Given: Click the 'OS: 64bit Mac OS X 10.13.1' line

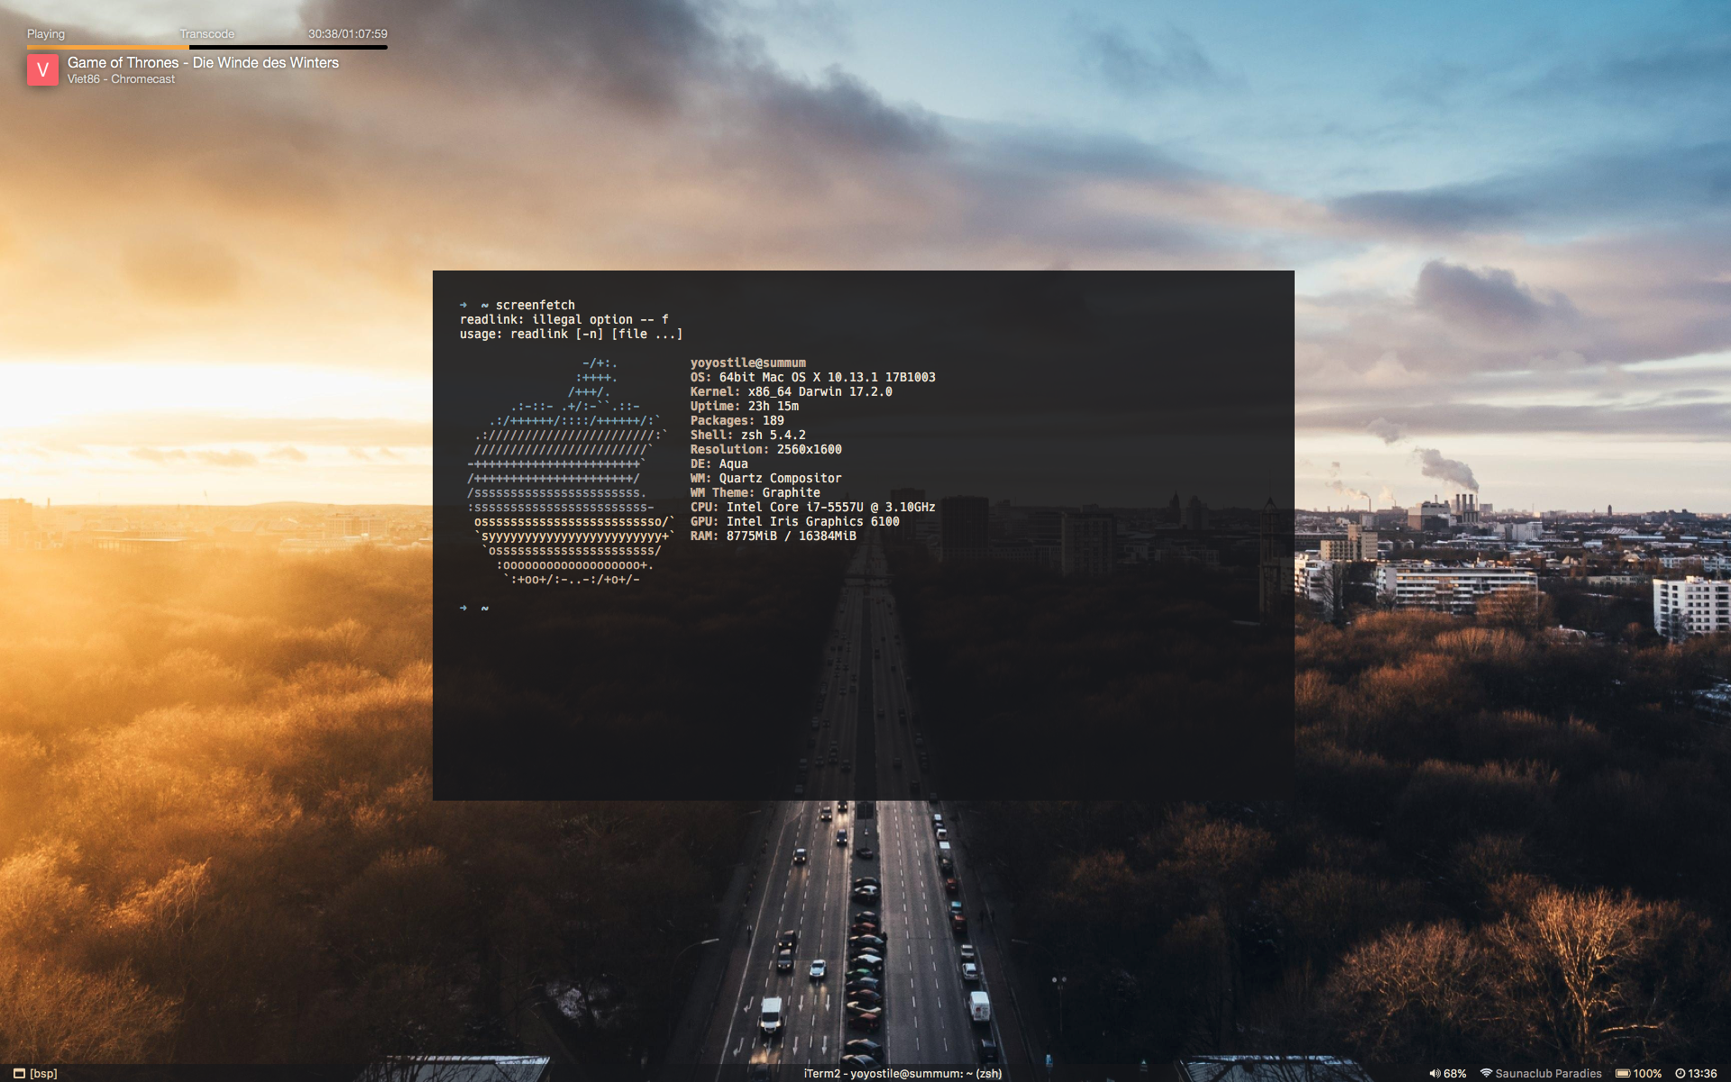Looking at the screenshot, I should [x=813, y=377].
